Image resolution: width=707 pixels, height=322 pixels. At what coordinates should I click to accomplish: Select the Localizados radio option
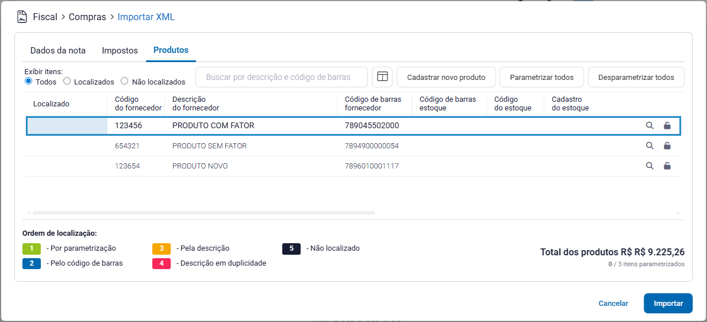(67, 82)
